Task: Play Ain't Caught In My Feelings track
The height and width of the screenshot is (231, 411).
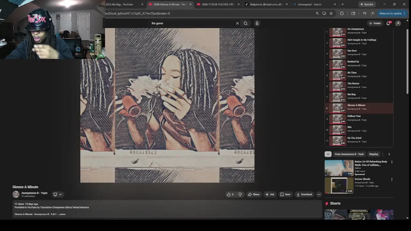Action: pyautogui.click(x=359, y=43)
